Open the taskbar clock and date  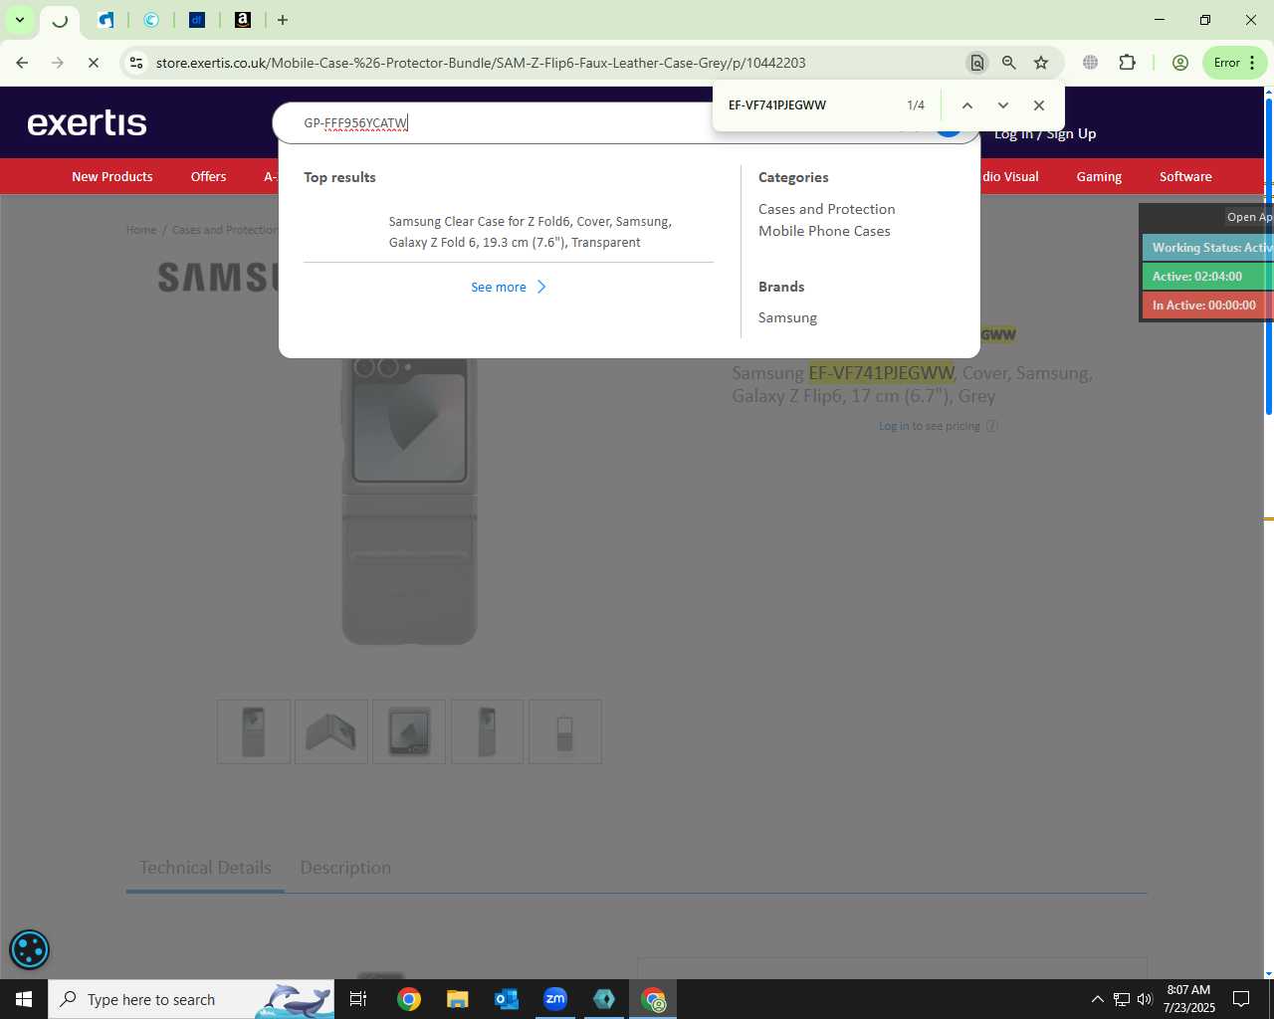1188,999
